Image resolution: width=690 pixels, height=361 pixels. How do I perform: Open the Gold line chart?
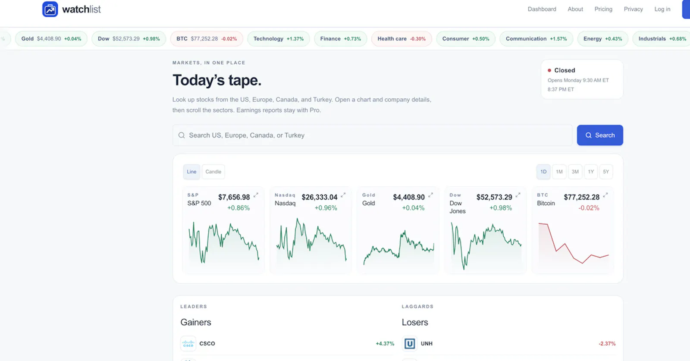pos(398,248)
